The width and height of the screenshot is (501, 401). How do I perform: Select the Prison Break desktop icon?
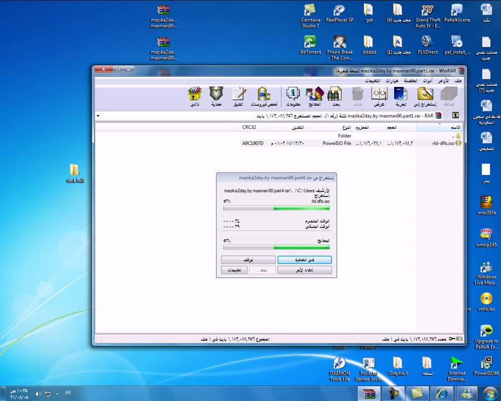340,48
